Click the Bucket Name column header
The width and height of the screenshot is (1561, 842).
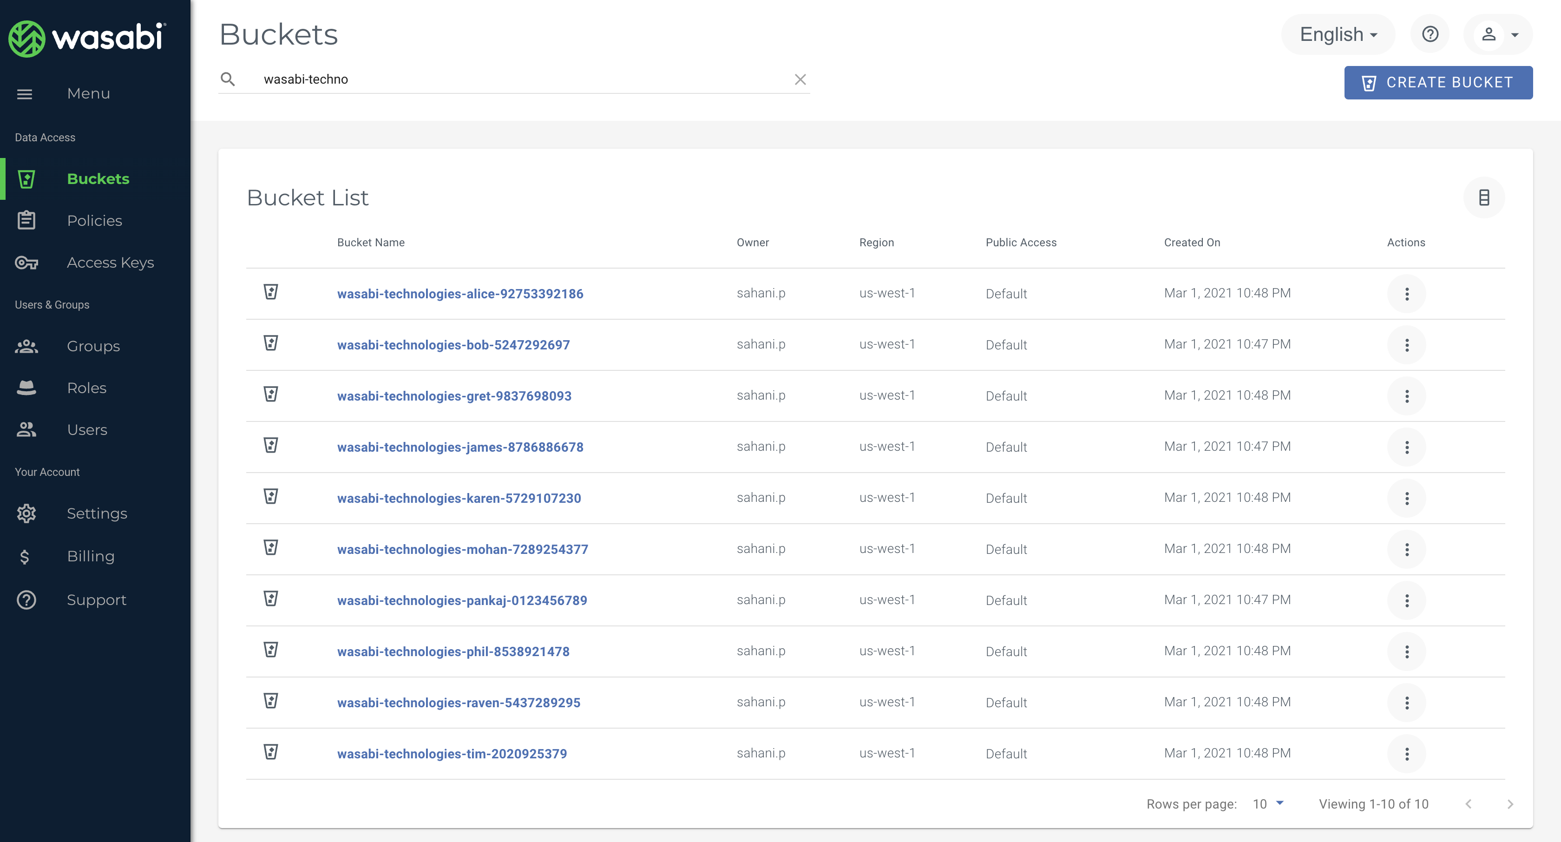point(371,243)
